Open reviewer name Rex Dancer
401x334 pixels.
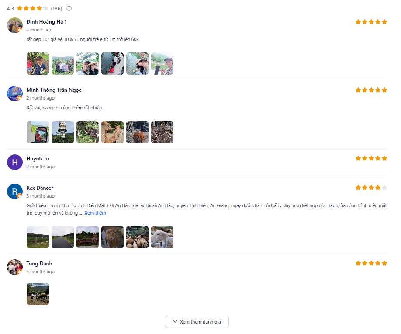[40, 188]
